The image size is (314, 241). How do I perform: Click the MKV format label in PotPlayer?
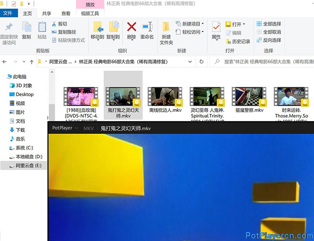89,128
